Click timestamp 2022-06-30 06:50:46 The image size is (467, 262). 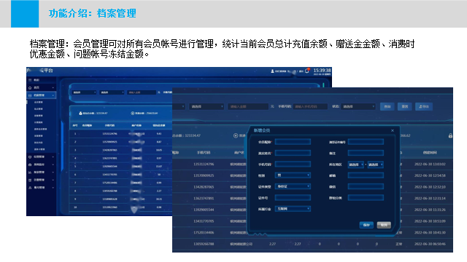(430, 244)
